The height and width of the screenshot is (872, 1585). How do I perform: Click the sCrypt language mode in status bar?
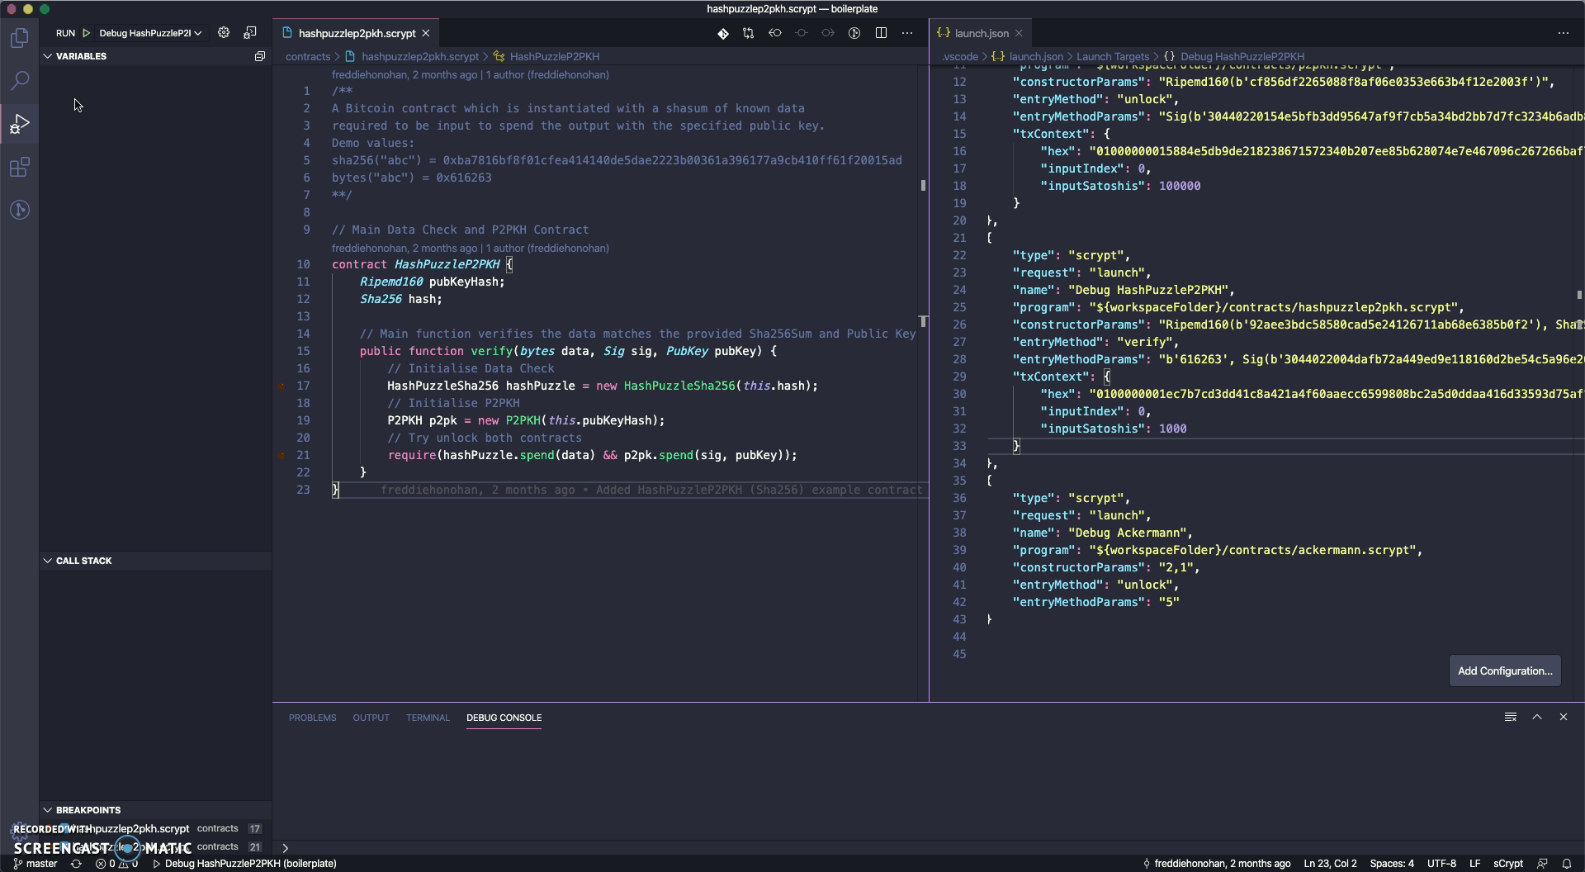click(x=1507, y=864)
